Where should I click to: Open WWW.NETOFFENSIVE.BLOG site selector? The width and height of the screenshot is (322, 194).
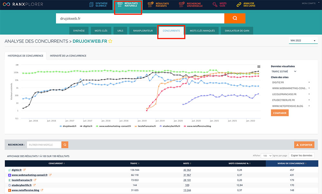pyautogui.click(x=291, y=106)
